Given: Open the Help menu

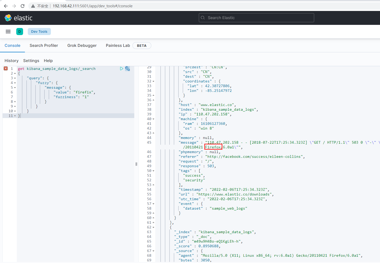Looking at the screenshot, I should [x=48, y=61].
